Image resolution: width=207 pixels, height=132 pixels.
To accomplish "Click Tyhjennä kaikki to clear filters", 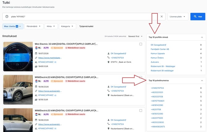I will point(86,26).
